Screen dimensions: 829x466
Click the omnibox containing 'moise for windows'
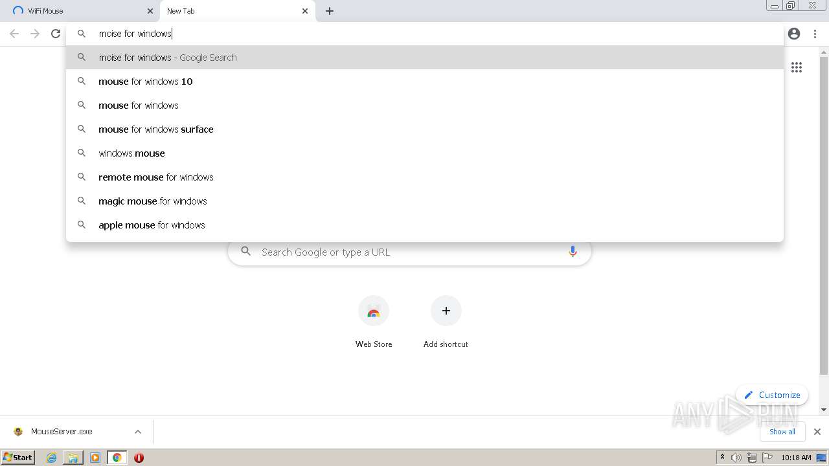(x=425, y=34)
